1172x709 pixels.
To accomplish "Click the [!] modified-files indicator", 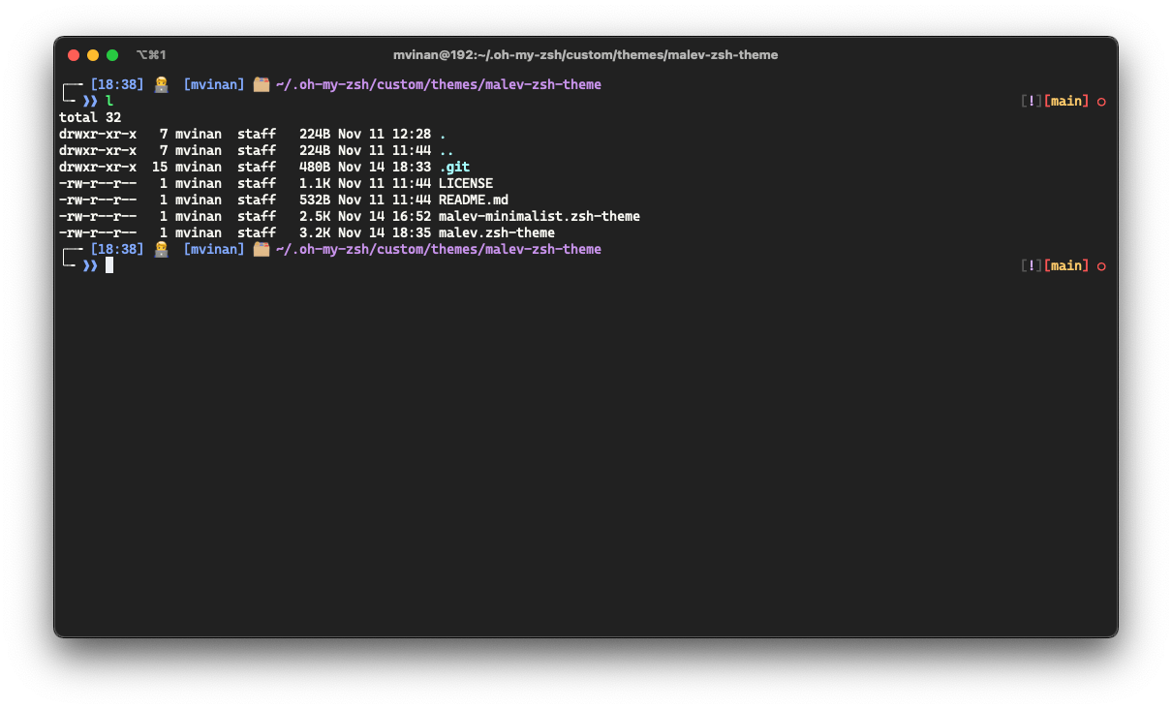I will pos(1031,101).
